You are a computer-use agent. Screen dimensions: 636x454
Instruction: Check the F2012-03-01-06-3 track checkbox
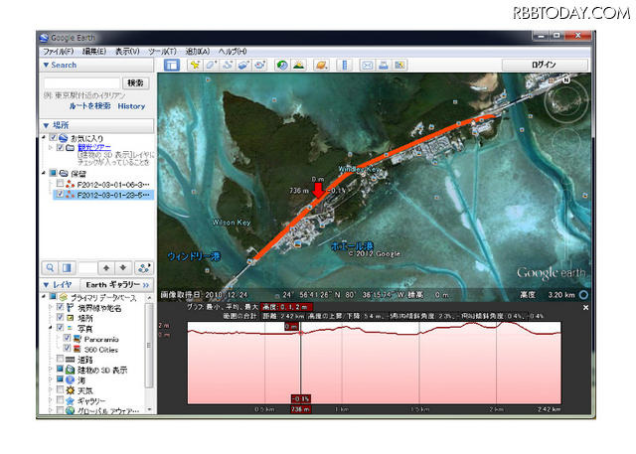pos(60,184)
